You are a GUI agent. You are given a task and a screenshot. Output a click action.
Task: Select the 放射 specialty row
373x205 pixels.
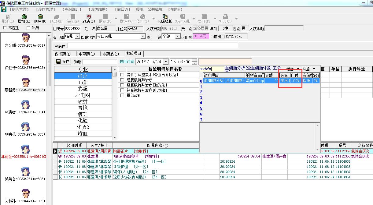(83, 101)
